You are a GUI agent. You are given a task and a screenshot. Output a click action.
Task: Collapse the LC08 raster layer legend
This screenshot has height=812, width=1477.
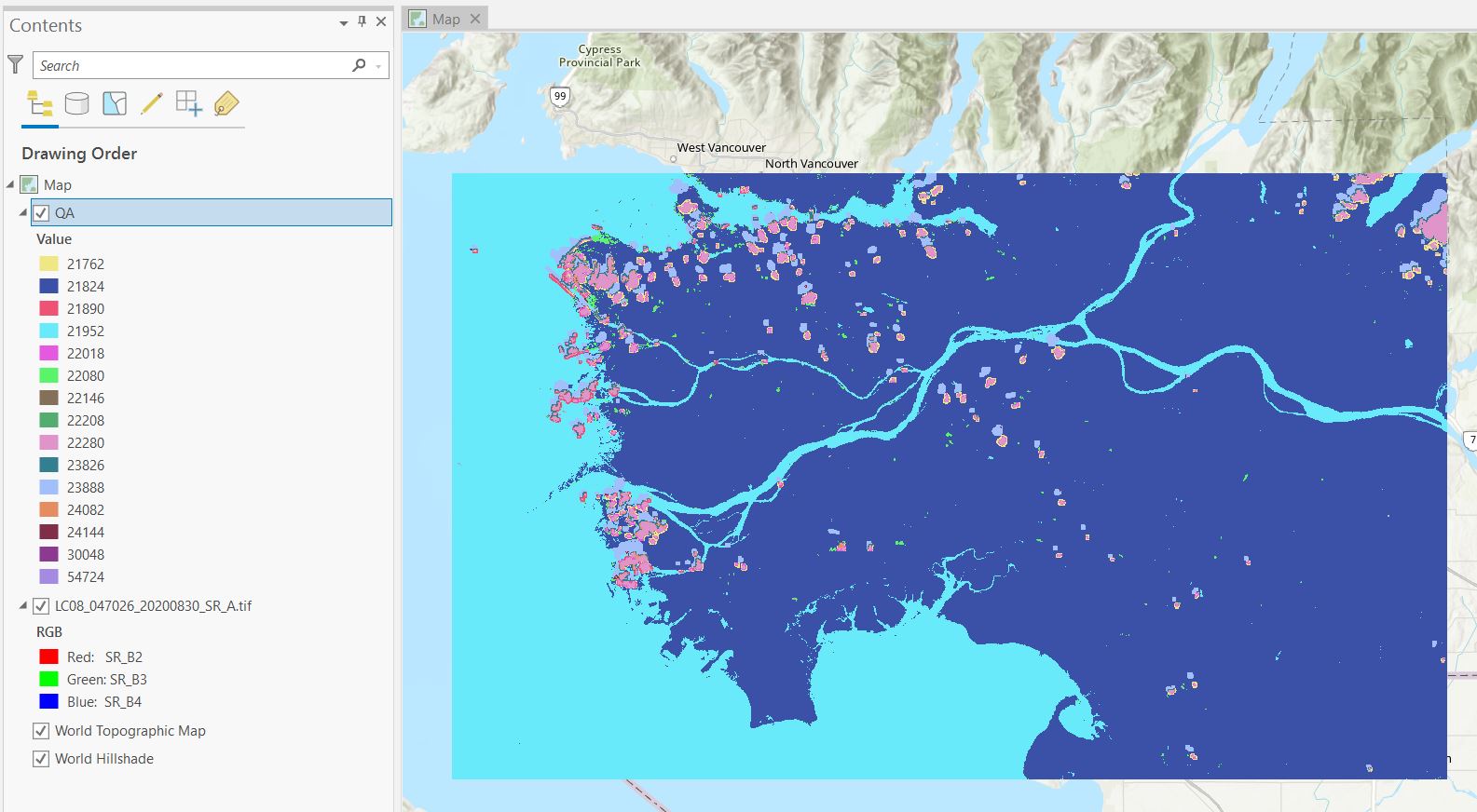23,606
